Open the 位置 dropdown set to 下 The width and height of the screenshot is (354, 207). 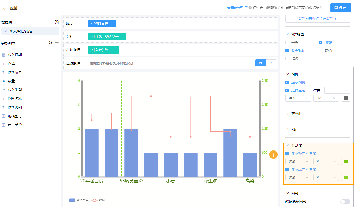[x=337, y=90]
